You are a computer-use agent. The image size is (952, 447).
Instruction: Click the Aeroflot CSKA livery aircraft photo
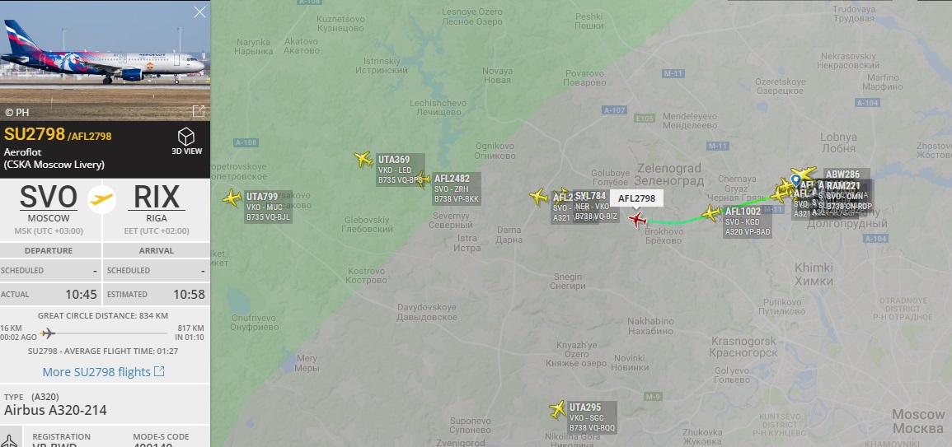105,61
